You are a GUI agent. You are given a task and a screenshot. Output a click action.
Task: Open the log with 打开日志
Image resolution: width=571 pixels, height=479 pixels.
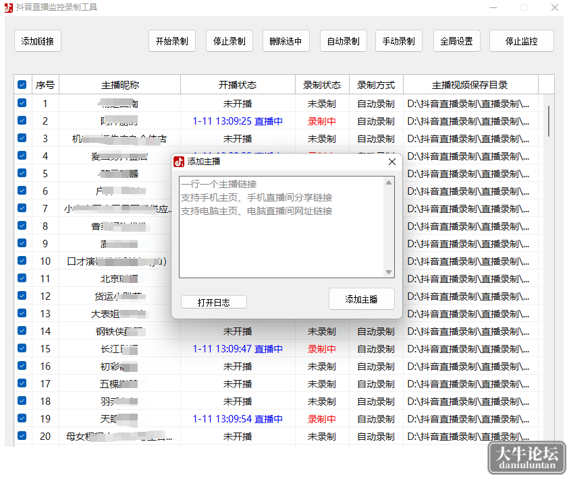click(214, 302)
